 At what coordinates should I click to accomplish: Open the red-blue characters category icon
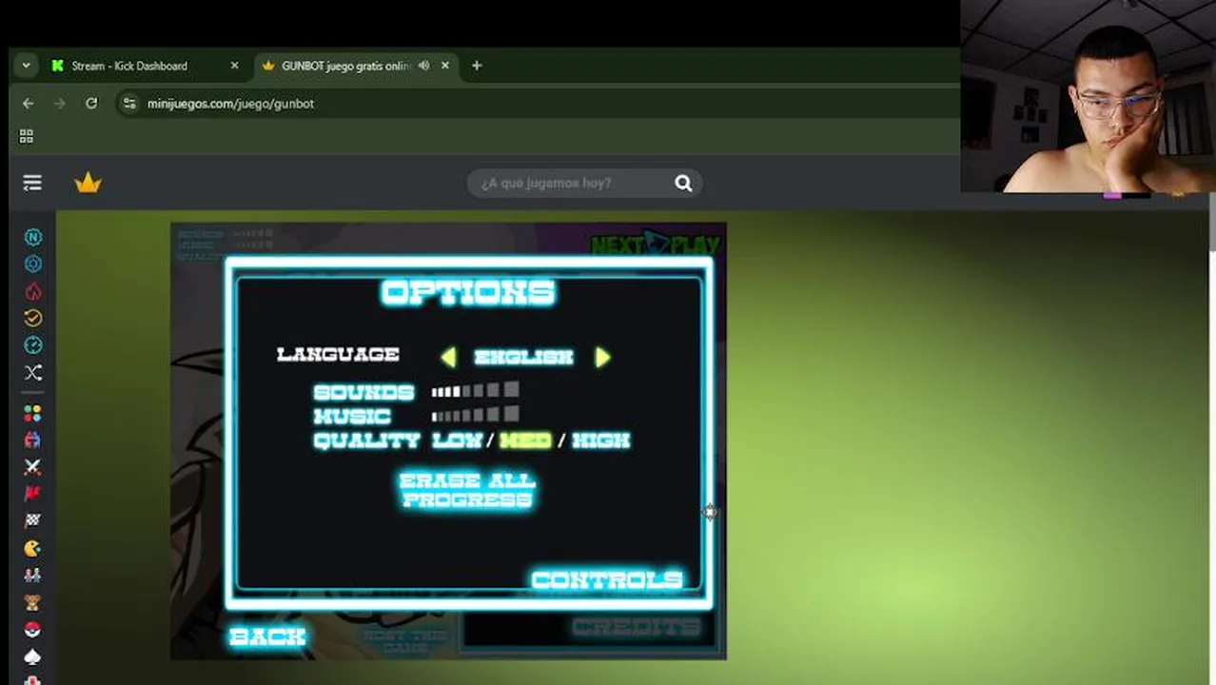32,440
